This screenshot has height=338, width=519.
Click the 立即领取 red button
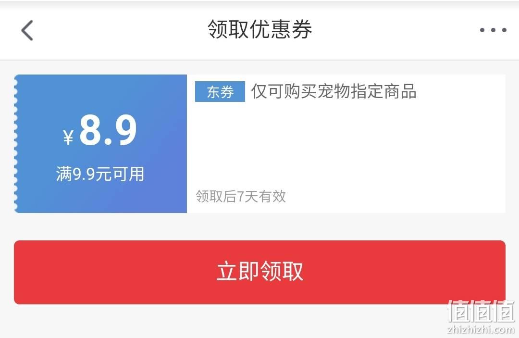(259, 272)
